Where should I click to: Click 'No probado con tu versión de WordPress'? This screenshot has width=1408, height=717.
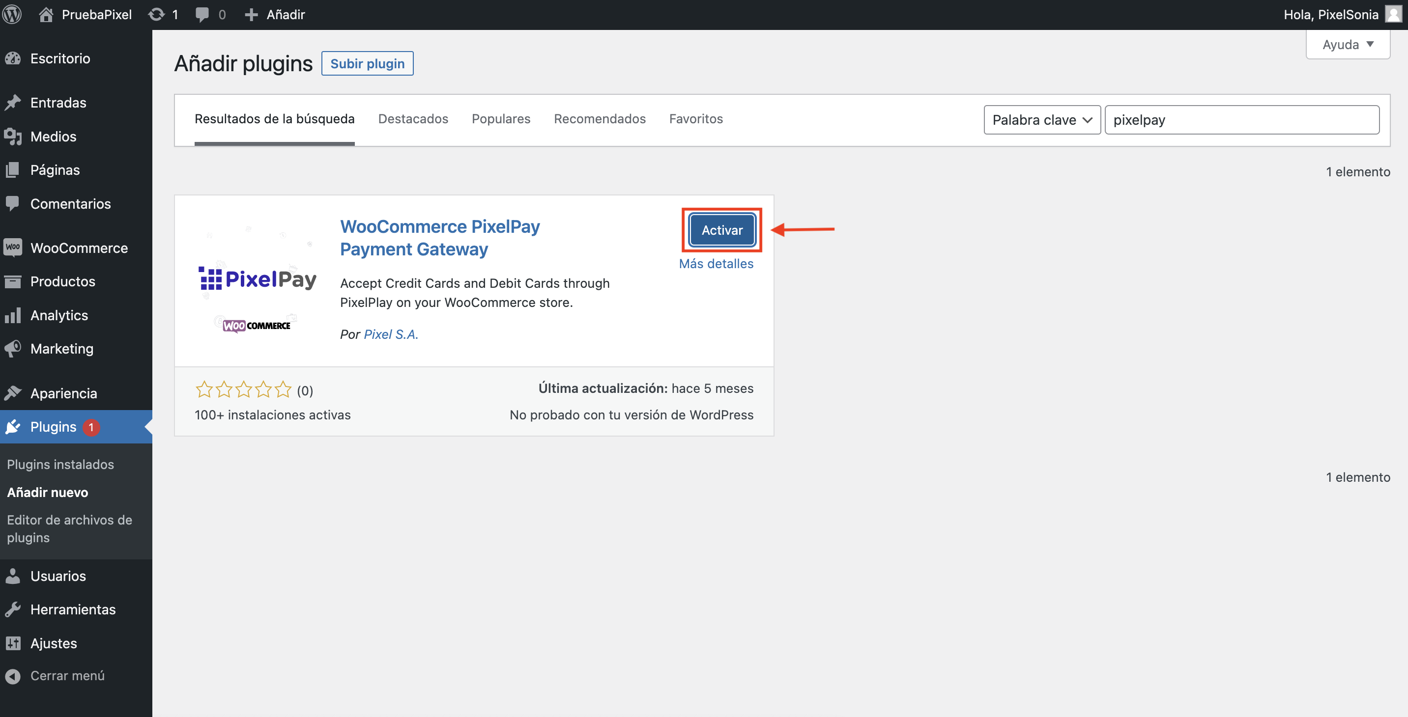[x=632, y=415]
